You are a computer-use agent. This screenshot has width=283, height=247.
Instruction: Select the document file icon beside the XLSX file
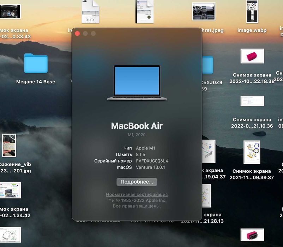coord(145,12)
